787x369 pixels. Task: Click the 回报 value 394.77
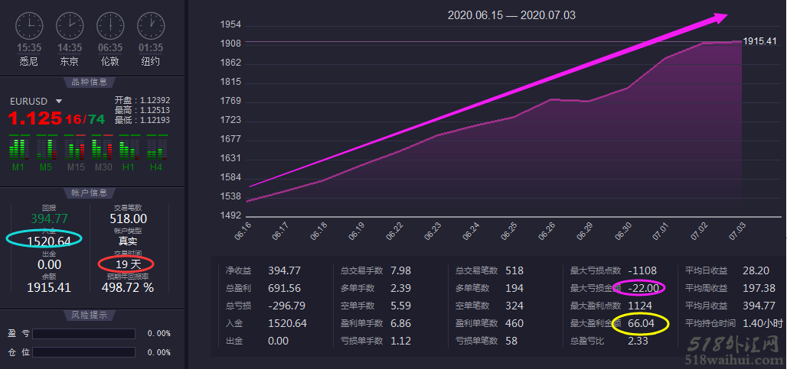pyautogui.click(x=49, y=218)
